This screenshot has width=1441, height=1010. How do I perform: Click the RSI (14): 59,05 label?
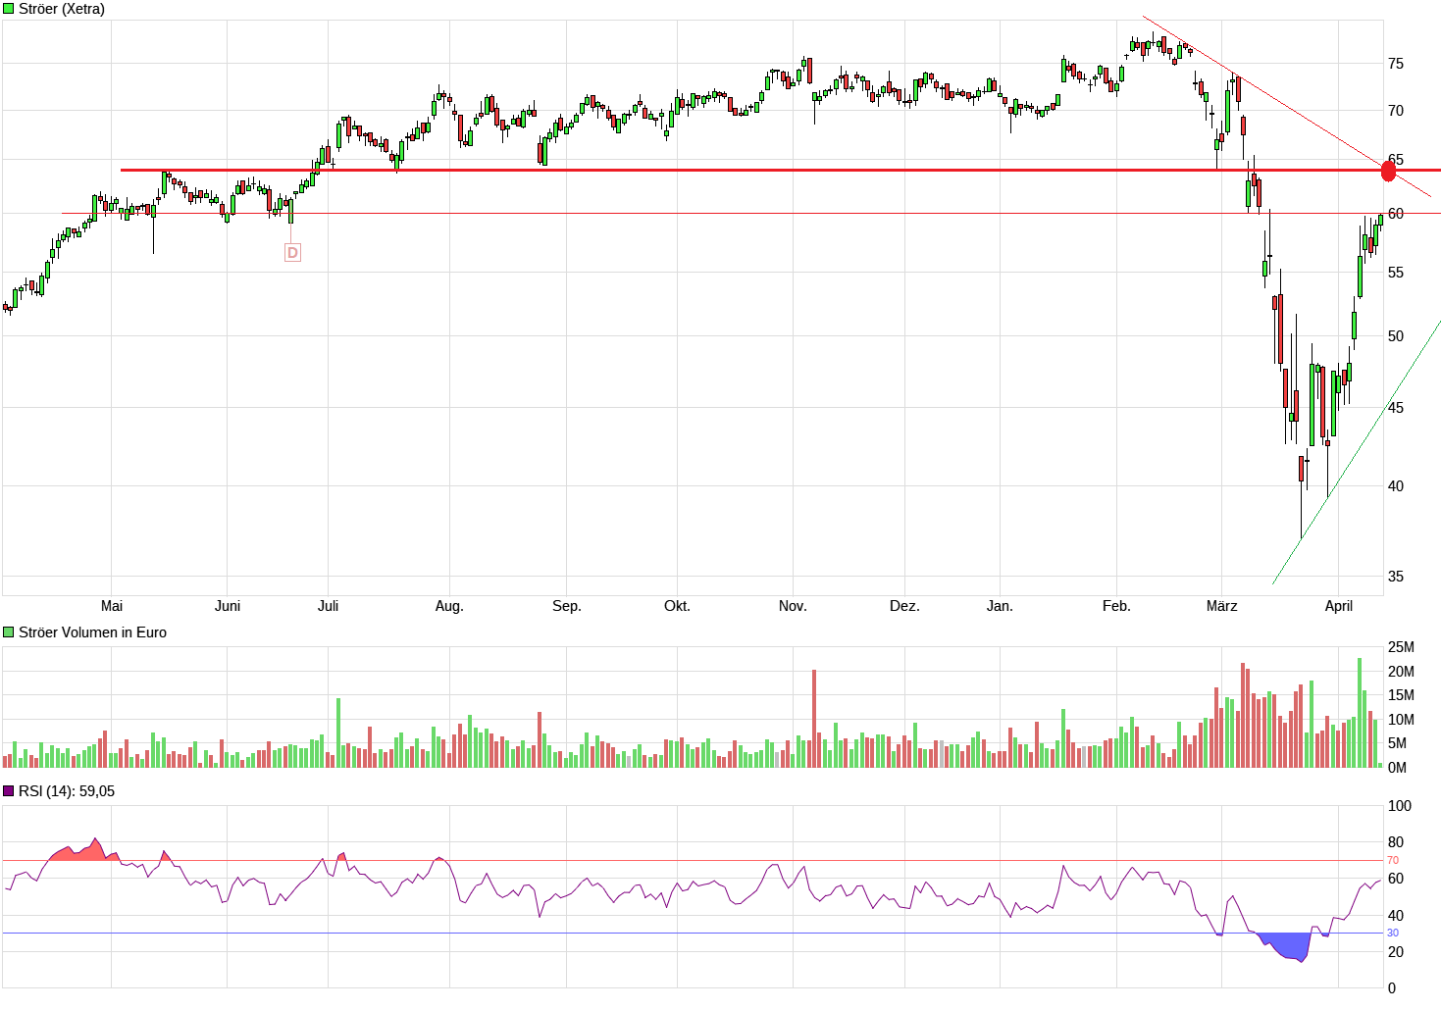(x=67, y=791)
